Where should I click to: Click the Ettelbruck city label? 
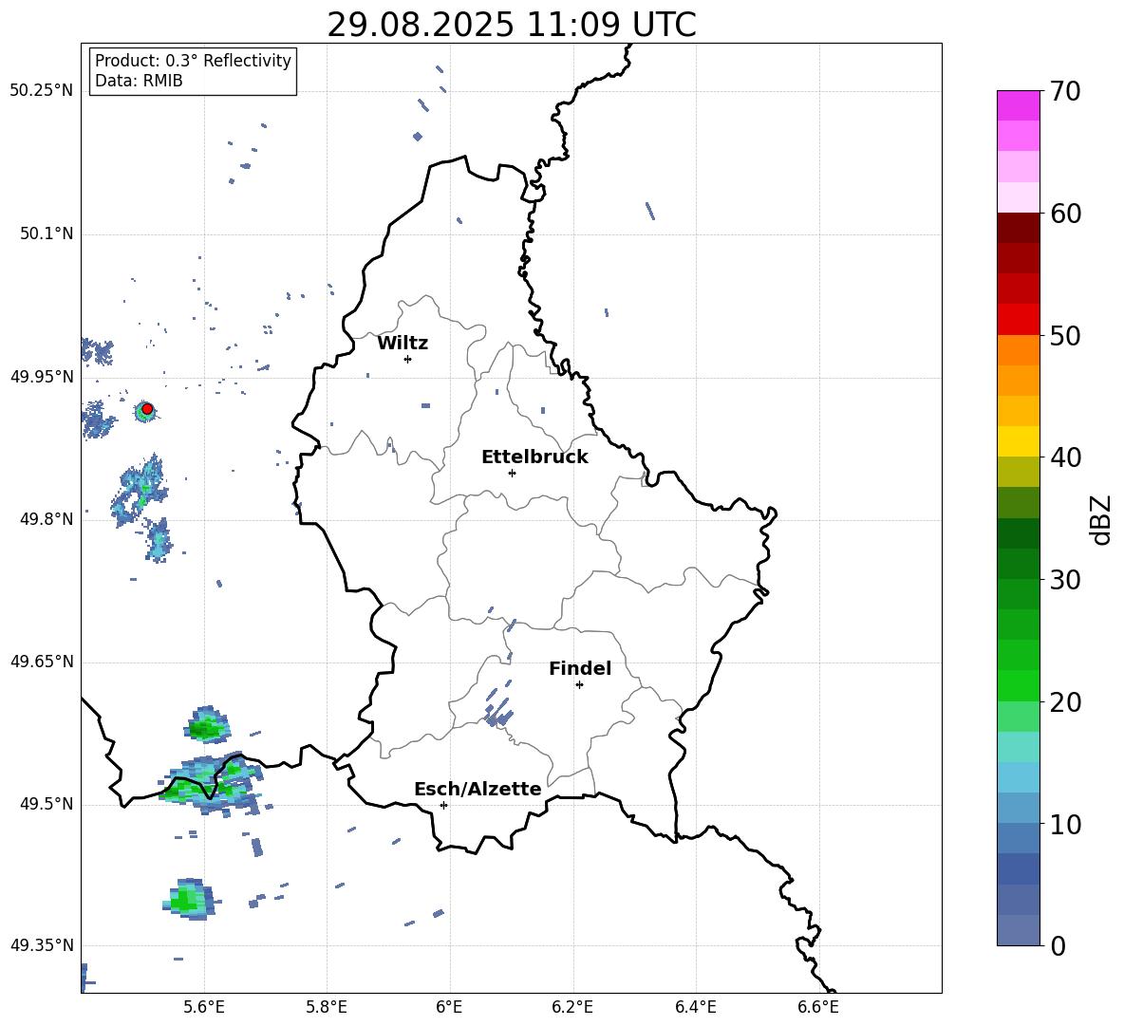pos(534,457)
